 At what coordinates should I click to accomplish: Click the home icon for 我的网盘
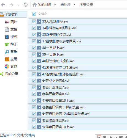[35, 5]
